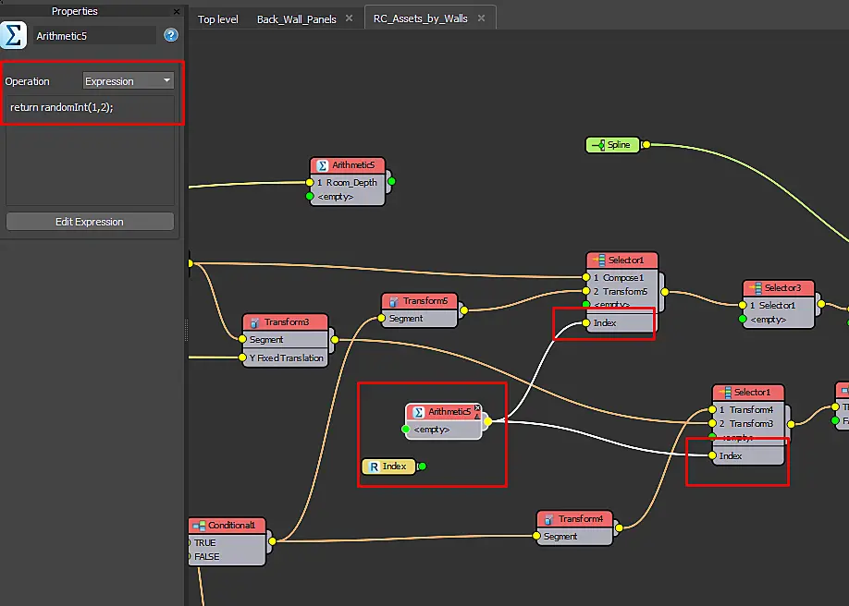Viewport: 849px width, 606px height.
Task: Click the Segment input of Transform3
Action: (285, 339)
